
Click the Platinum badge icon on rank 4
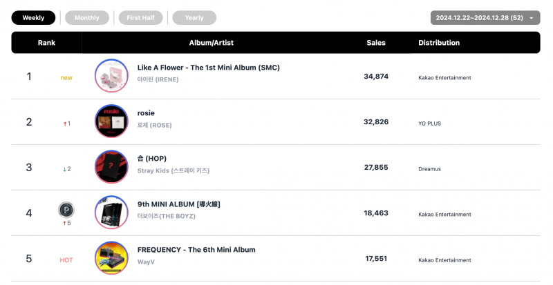(x=66, y=210)
